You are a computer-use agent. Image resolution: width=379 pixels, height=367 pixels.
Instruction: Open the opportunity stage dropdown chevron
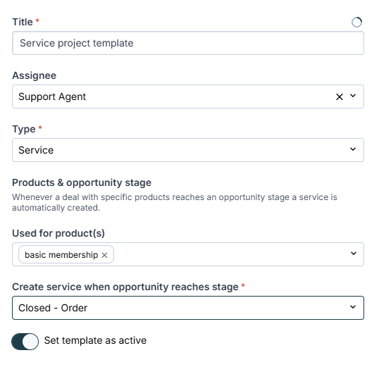click(x=353, y=307)
